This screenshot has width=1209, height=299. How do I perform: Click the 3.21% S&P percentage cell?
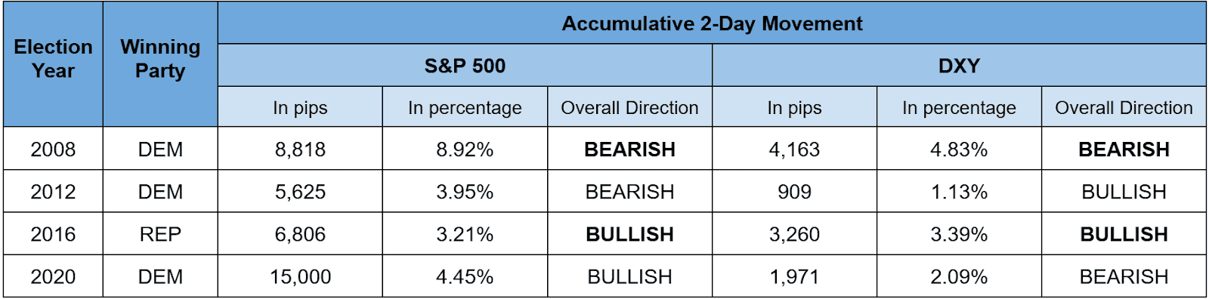465,233
